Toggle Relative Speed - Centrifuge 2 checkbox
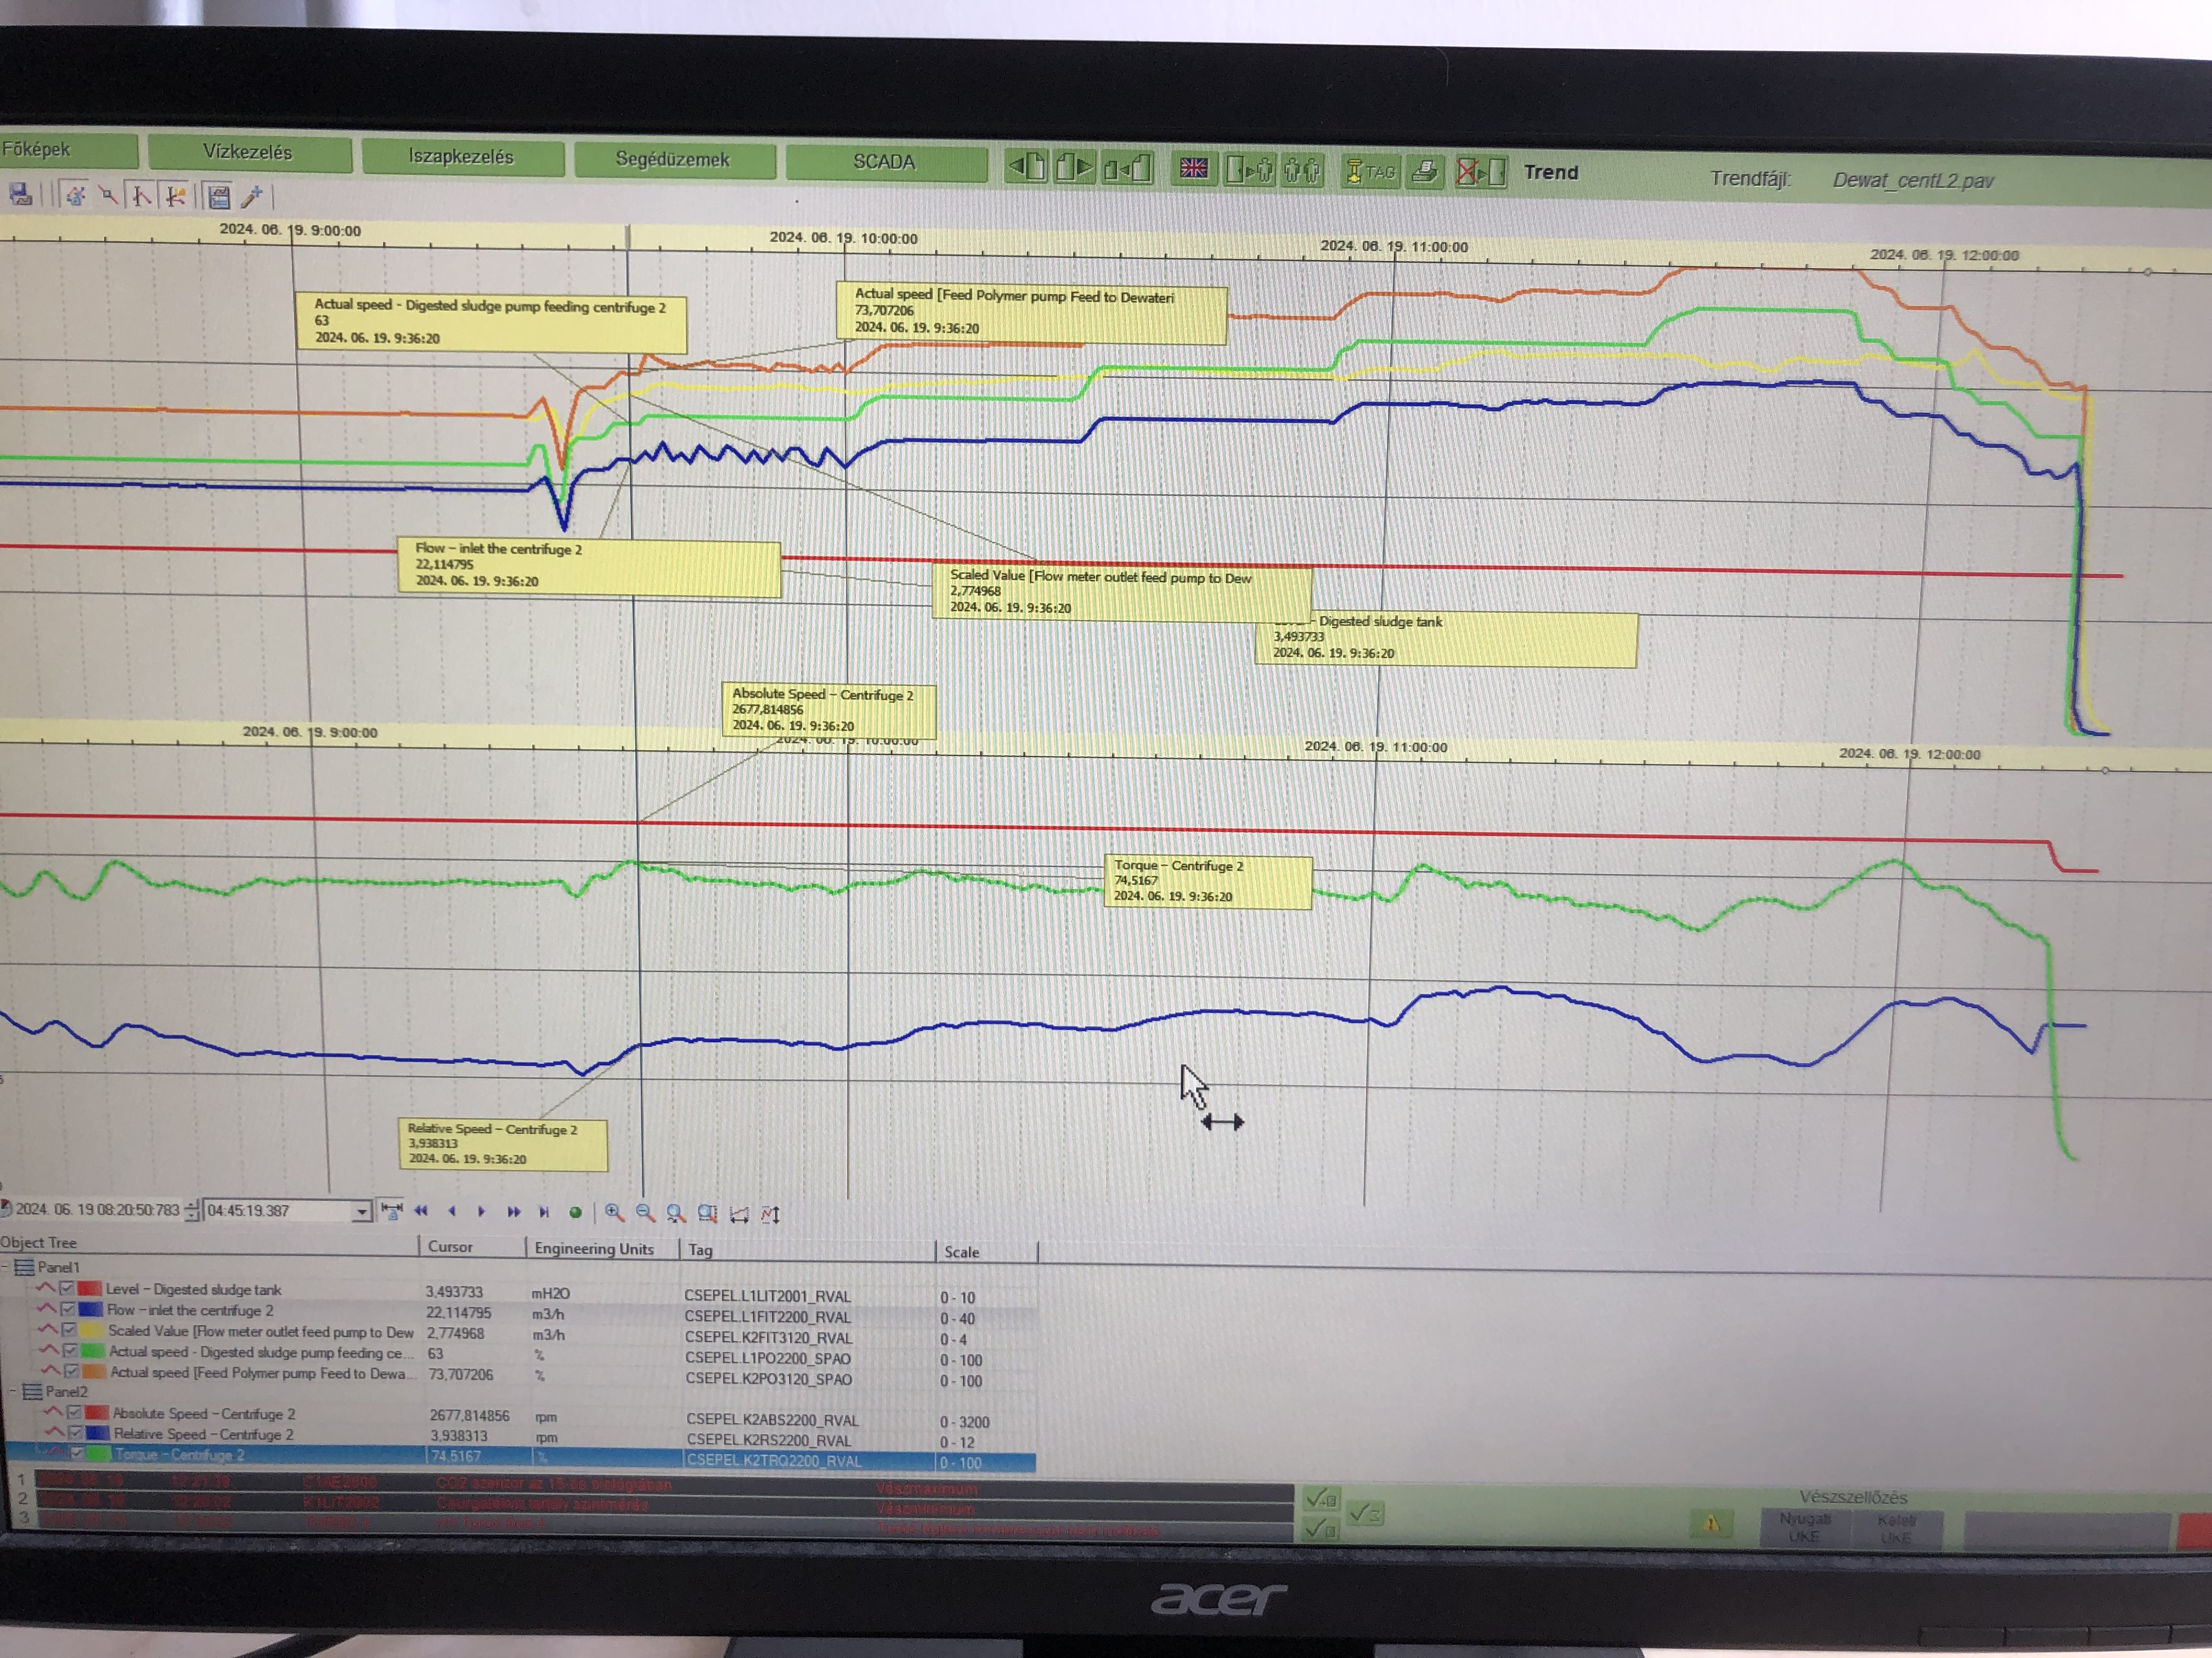The image size is (2212, 1658). point(75,1433)
